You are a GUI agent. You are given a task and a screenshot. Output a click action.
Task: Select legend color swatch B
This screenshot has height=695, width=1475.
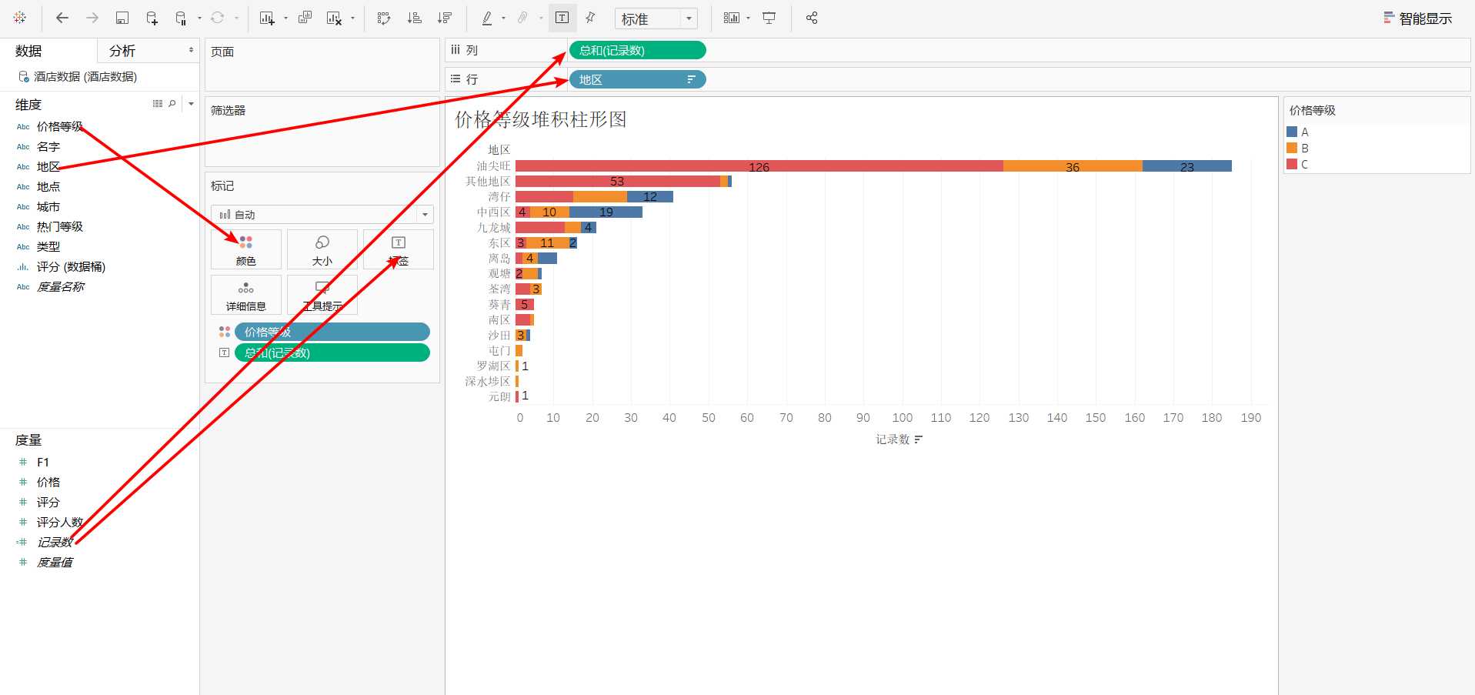1293,148
